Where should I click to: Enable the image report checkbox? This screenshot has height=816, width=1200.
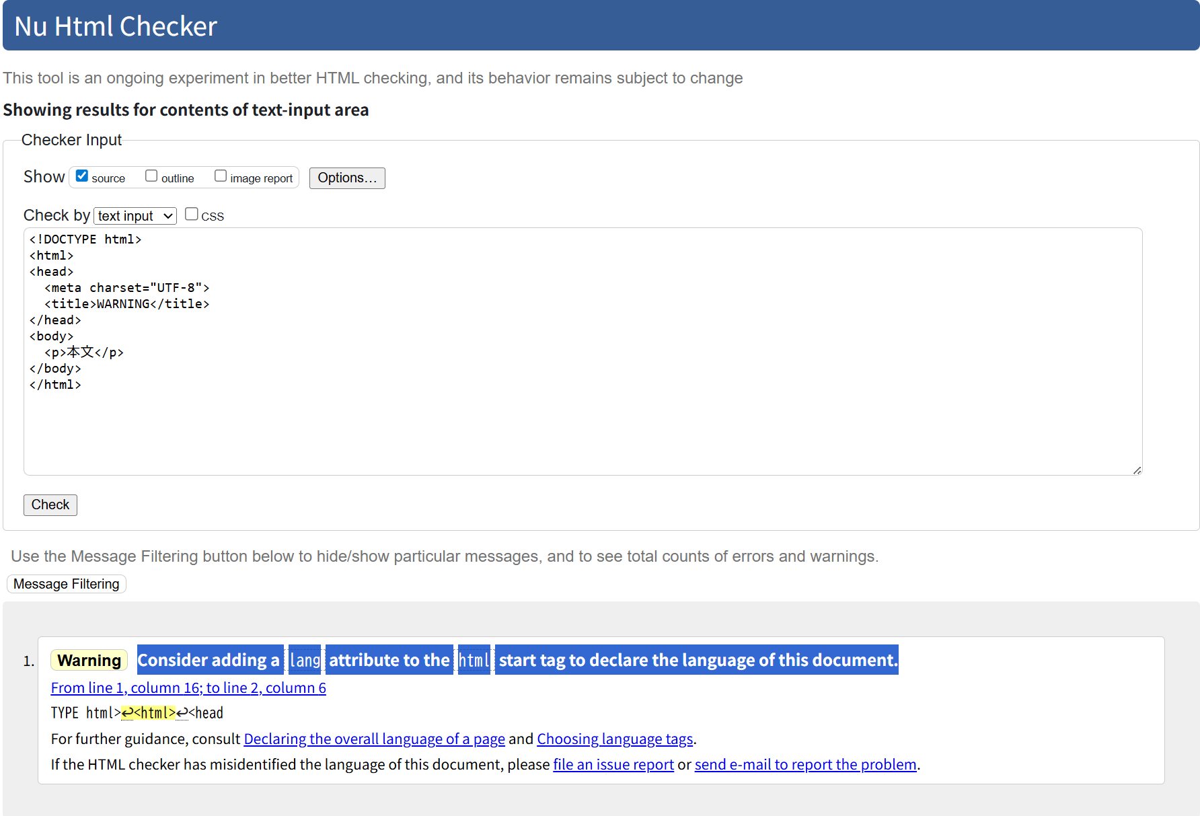pos(221,176)
